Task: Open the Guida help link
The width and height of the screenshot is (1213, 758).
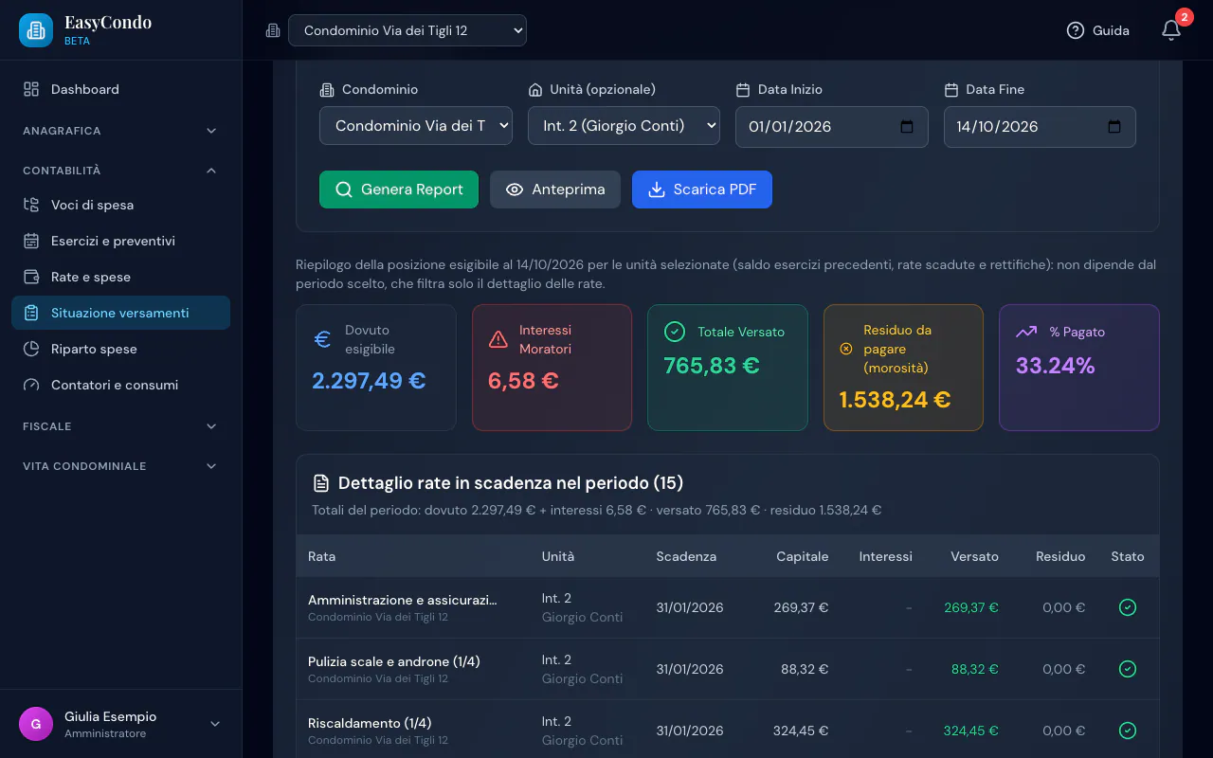Action: click(x=1098, y=30)
